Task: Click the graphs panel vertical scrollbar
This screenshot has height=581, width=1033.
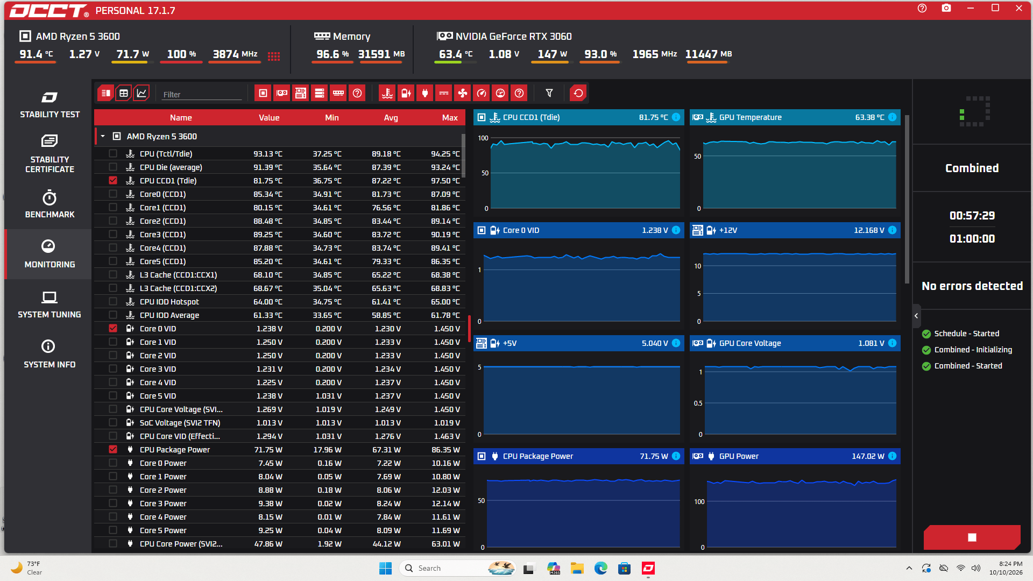Action: [907, 199]
